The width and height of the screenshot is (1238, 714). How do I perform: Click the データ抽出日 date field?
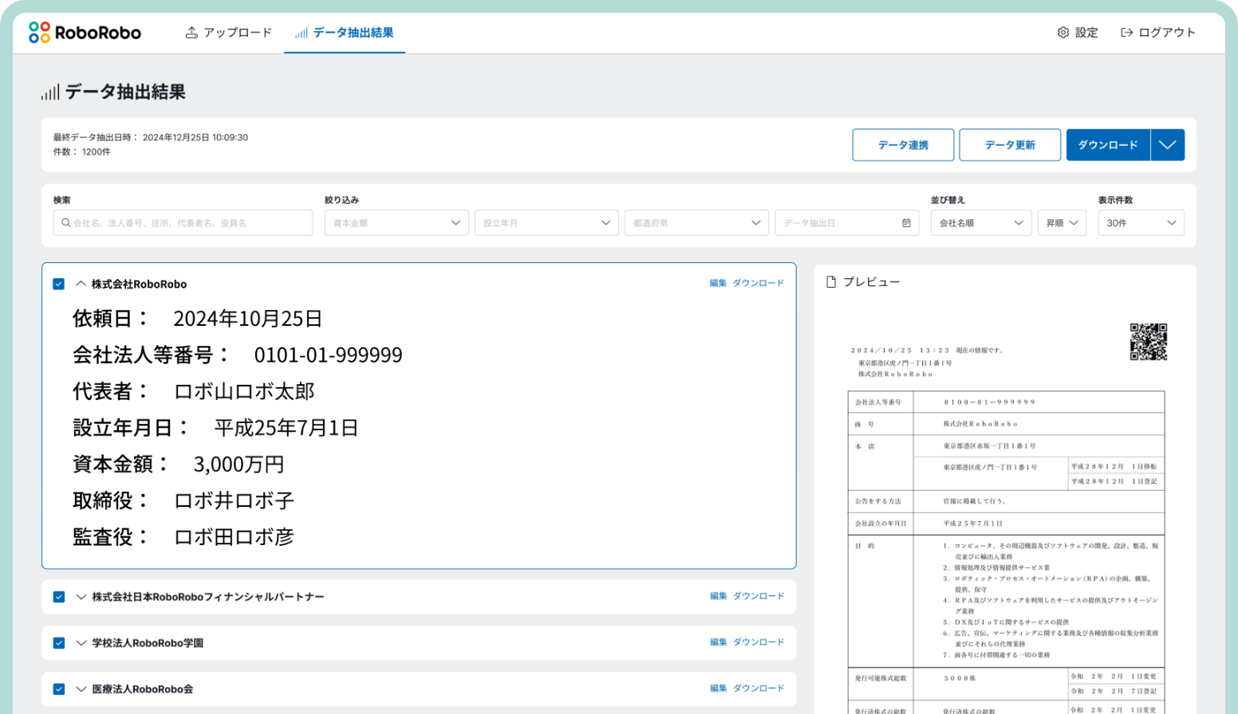(x=846, y=223)
